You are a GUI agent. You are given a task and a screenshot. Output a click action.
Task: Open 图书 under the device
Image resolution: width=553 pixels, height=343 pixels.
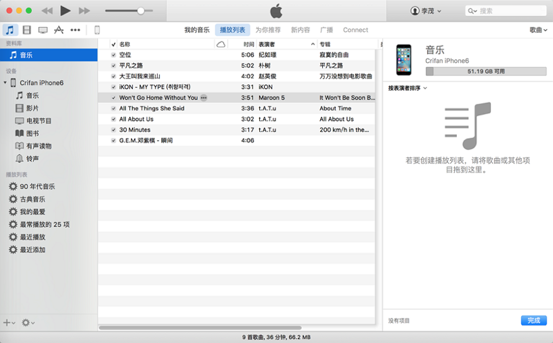click(28, 133)
